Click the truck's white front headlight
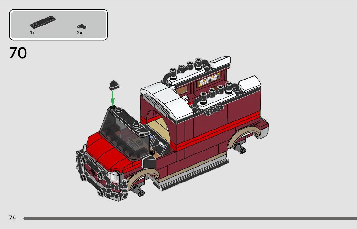 tap(114, 177)
